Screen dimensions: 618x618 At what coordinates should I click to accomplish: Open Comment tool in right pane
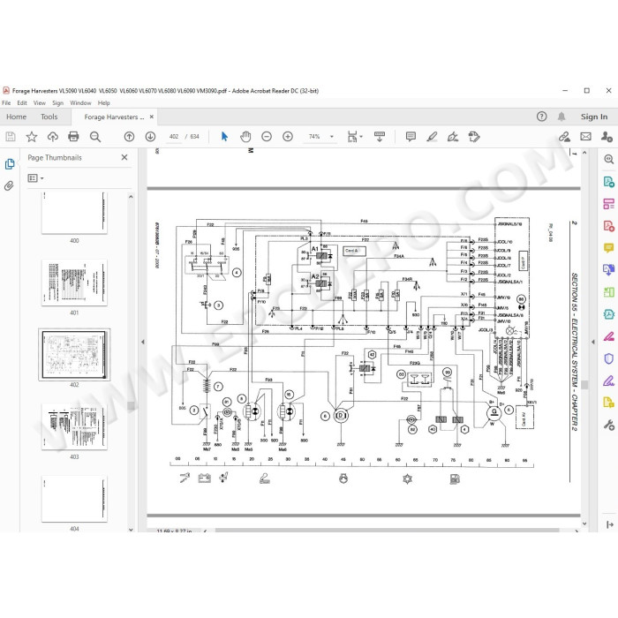[608, 248]
